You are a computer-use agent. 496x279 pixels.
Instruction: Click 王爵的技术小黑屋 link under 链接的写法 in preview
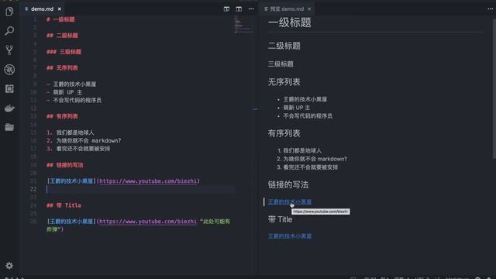point(289,201)
